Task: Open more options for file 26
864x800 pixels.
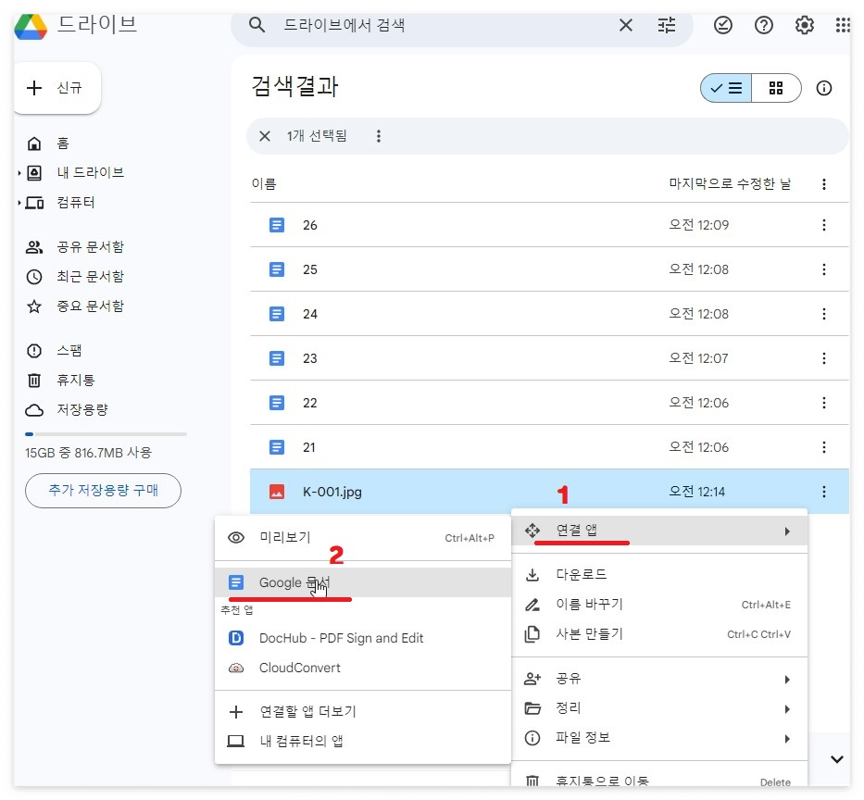Action: 824,224
